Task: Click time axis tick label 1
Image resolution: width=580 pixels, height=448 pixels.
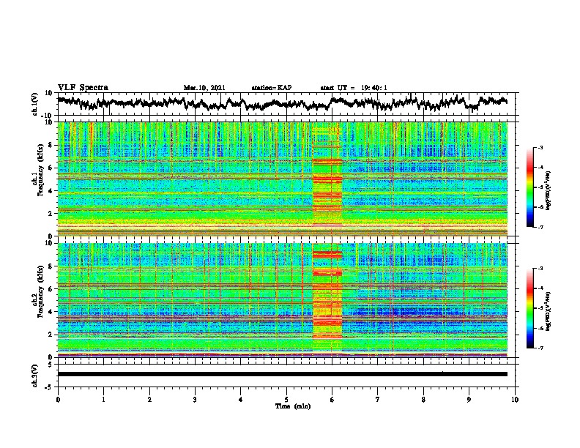Action: point(103,400)
